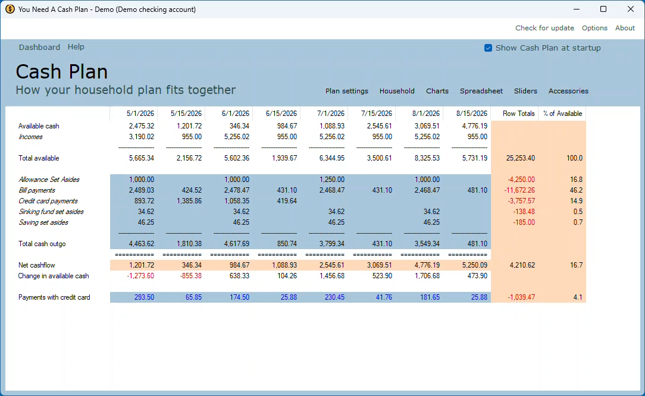Click Check for update
Image resolution: width=645 pixels, height=396 pixels.
544,27
